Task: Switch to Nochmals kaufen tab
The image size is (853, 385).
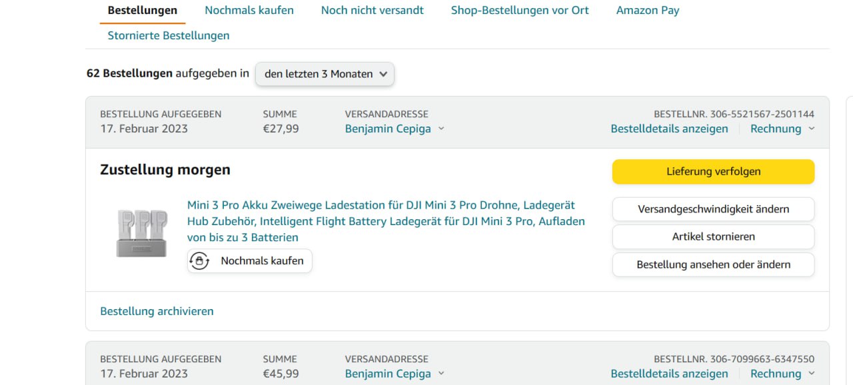Action: click(249, 10)
